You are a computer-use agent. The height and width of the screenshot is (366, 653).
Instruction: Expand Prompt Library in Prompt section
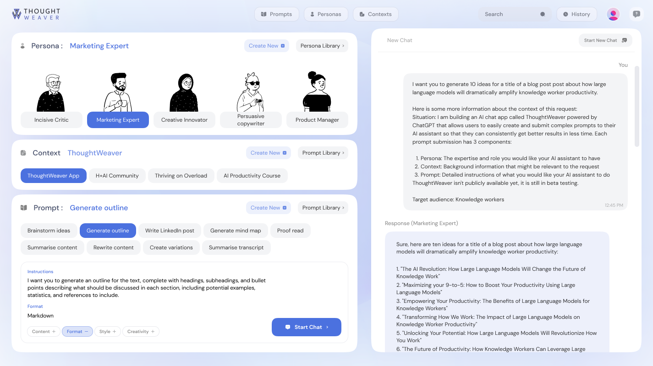[323, 208]
